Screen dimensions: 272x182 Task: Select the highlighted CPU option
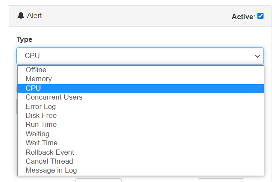33,88
